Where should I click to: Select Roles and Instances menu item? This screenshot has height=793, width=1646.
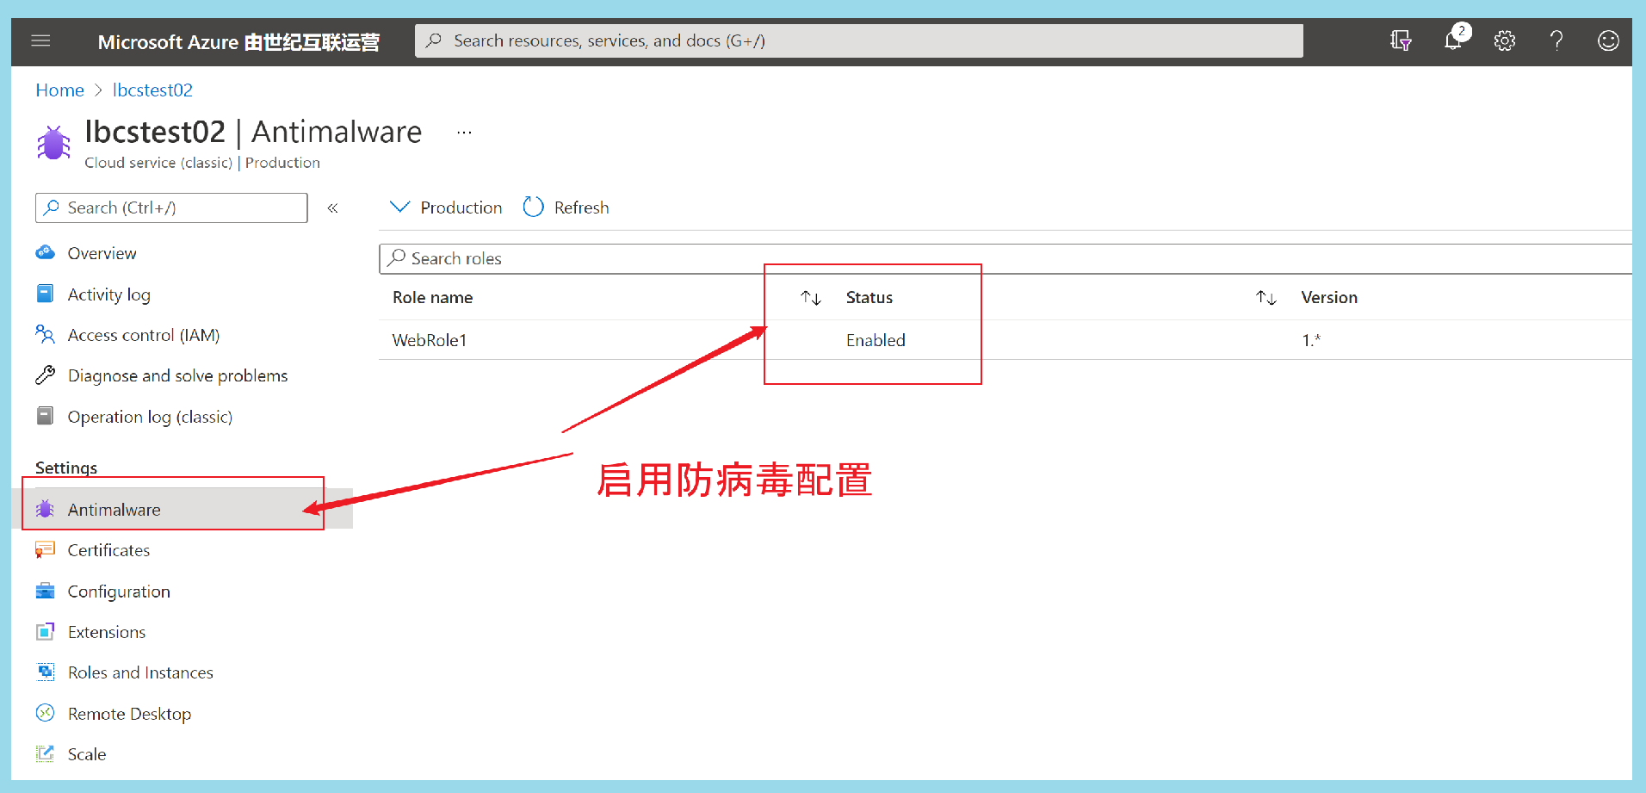pyautogui.click(x=140, y=672)
